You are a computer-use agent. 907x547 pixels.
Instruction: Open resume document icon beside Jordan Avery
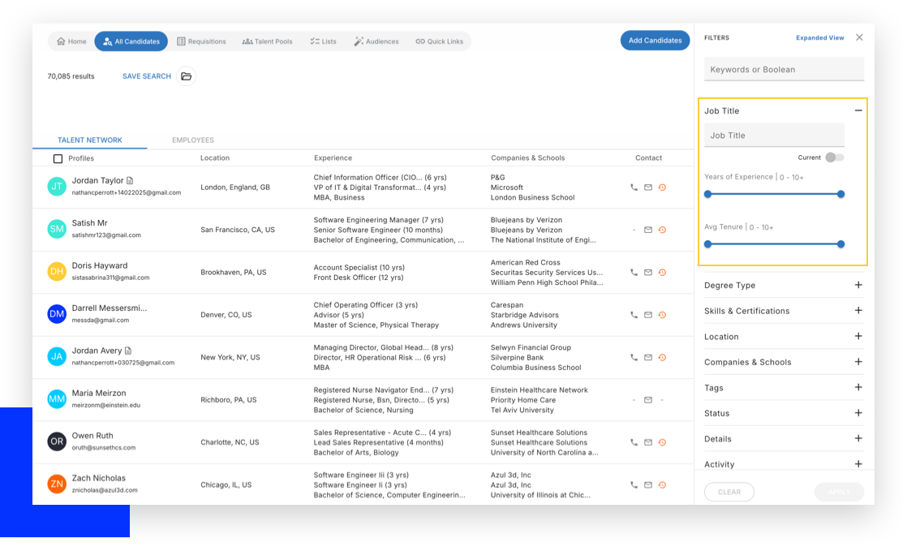[x=128, y=351]
